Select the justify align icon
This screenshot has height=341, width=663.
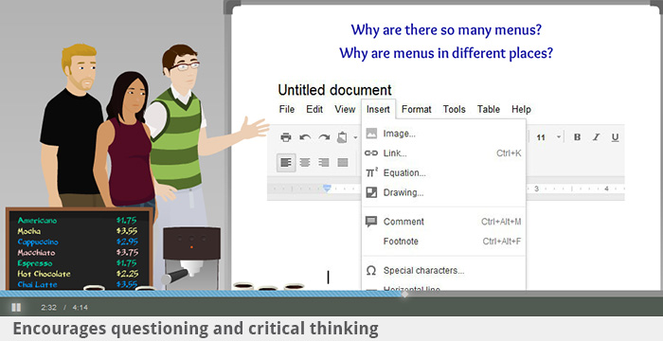[343, 162]
